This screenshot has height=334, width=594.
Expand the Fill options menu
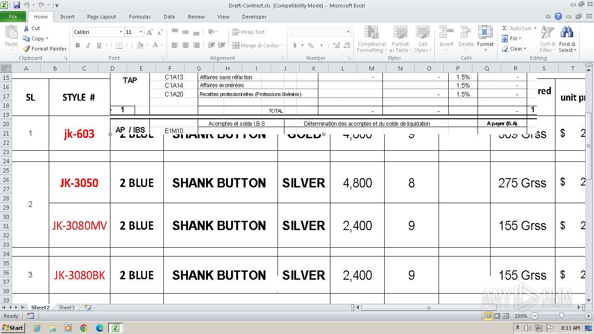click(x=512, y=39)
